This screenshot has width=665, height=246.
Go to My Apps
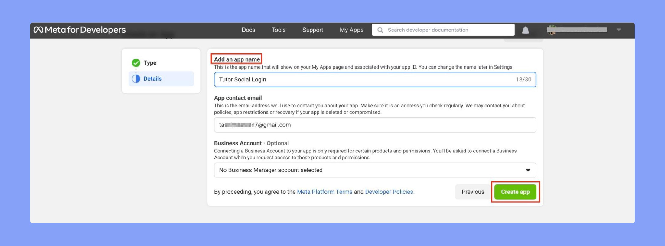pyautogui.click(x=351, y=30)
